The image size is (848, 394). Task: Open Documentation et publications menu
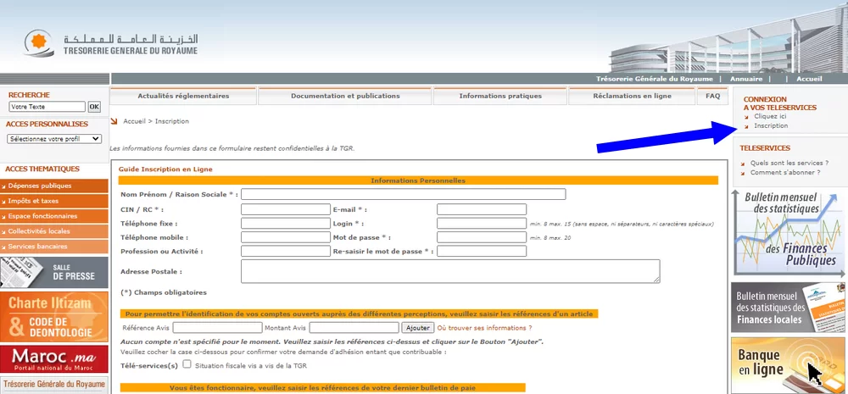(x=345, y=97)
